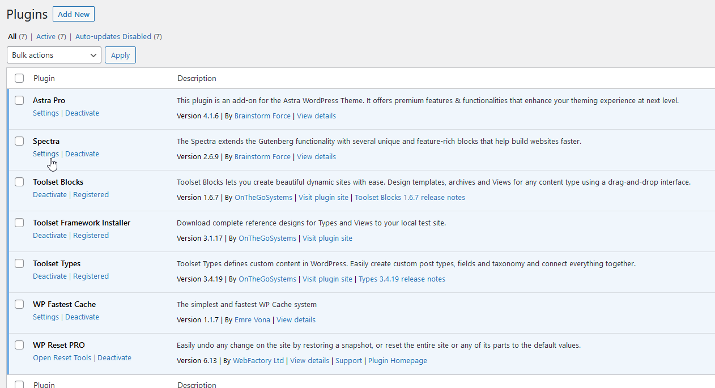715x388 pixels.
Task: Open WebFactory Ltd author link
Action: click(258, 360)
